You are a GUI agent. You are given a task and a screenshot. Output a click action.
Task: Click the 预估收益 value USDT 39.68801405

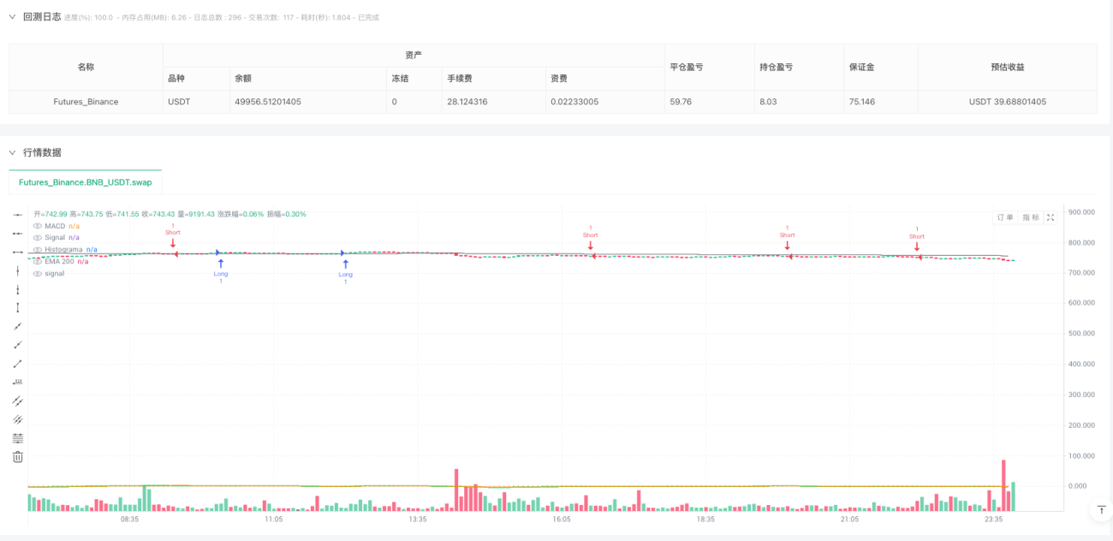click(1008, 102)
